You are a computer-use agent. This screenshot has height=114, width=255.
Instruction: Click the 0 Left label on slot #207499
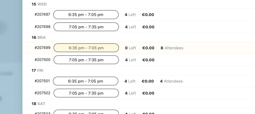131,48
